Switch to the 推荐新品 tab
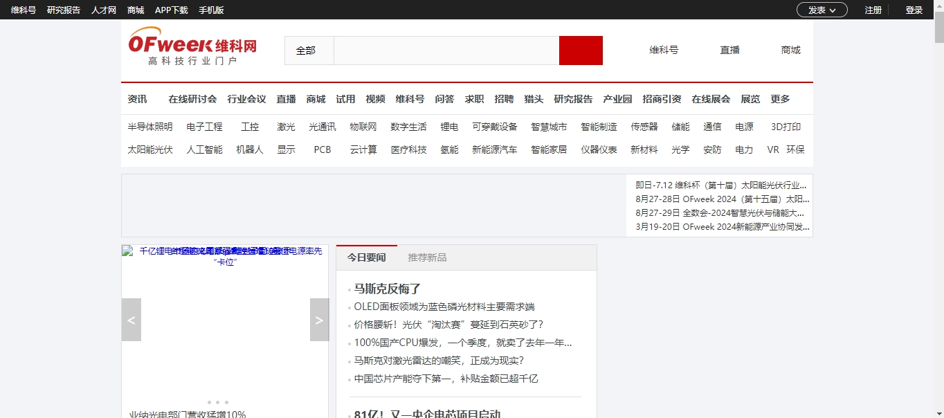Screen dimensions: 944x418 427,257
